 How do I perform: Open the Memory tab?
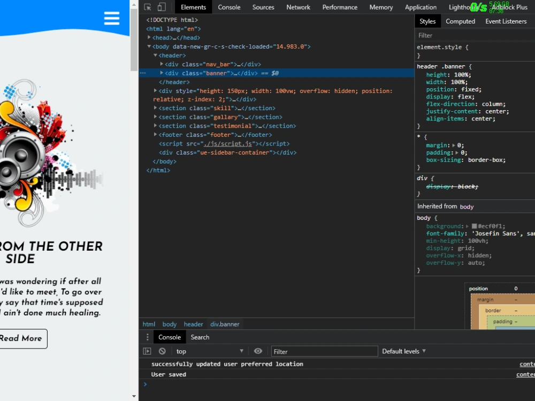(381, 7)
